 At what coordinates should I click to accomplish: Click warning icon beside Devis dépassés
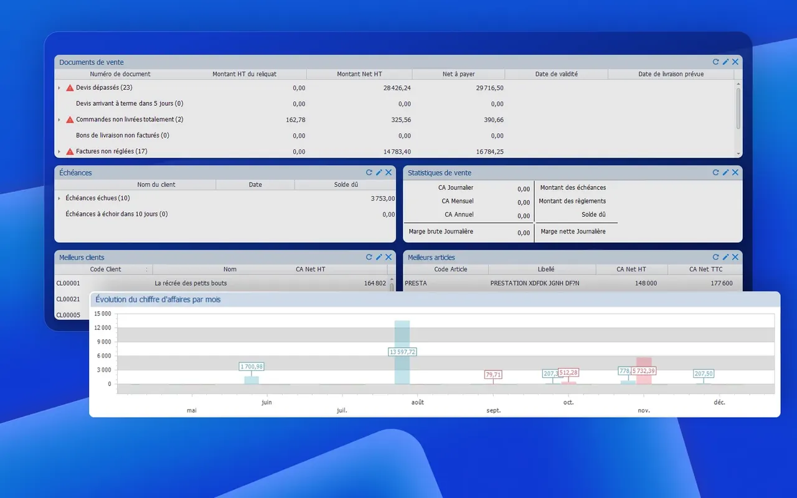pos(70,88)
